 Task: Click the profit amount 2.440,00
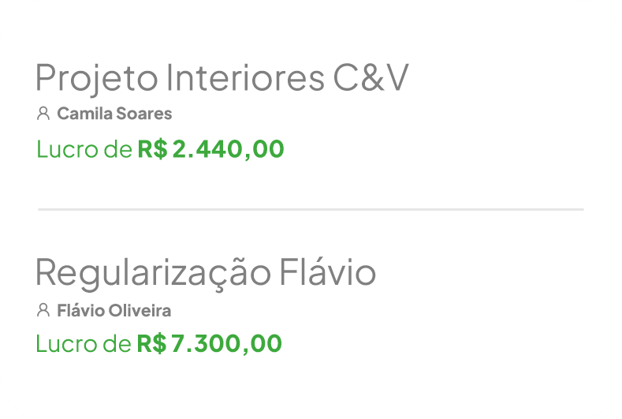228,149
